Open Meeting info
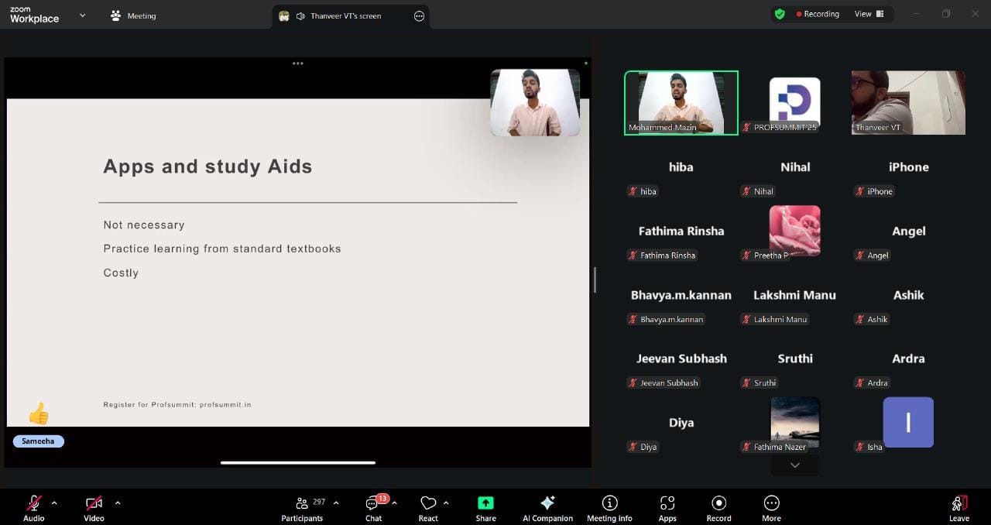Viewport: 991px width, 525px height. coord(609,503)
